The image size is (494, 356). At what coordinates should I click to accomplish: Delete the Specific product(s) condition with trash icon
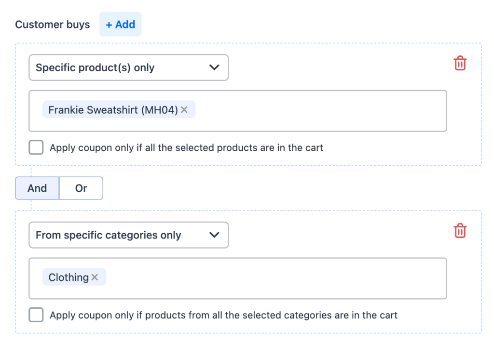(460, 63)
